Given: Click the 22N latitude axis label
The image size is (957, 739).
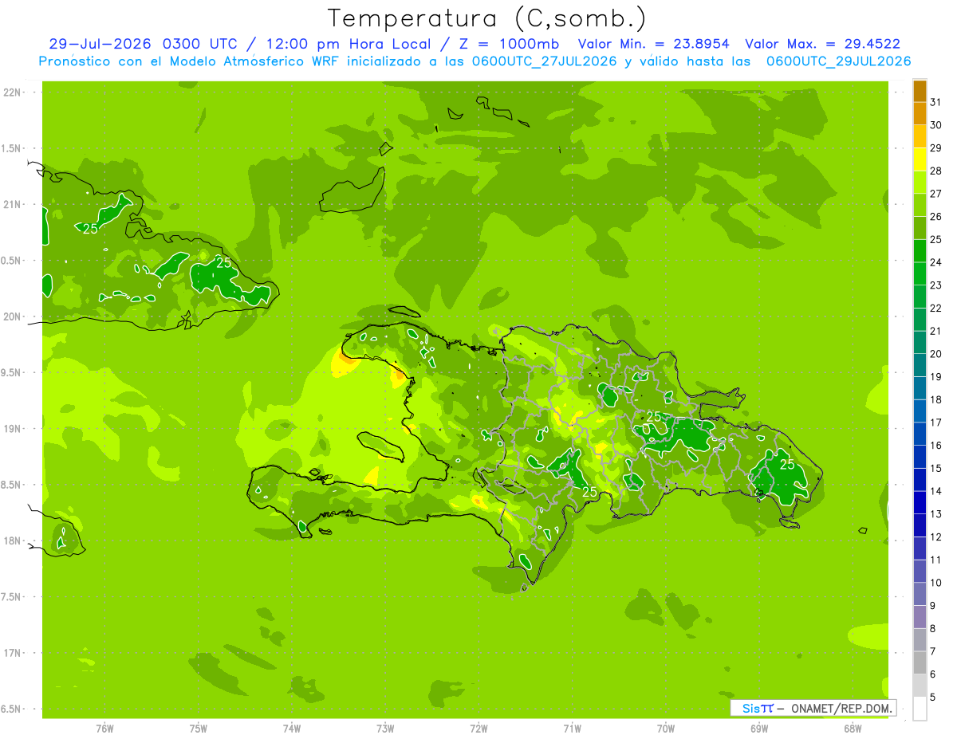Looking at the screenshot, I should click(12, 92).
